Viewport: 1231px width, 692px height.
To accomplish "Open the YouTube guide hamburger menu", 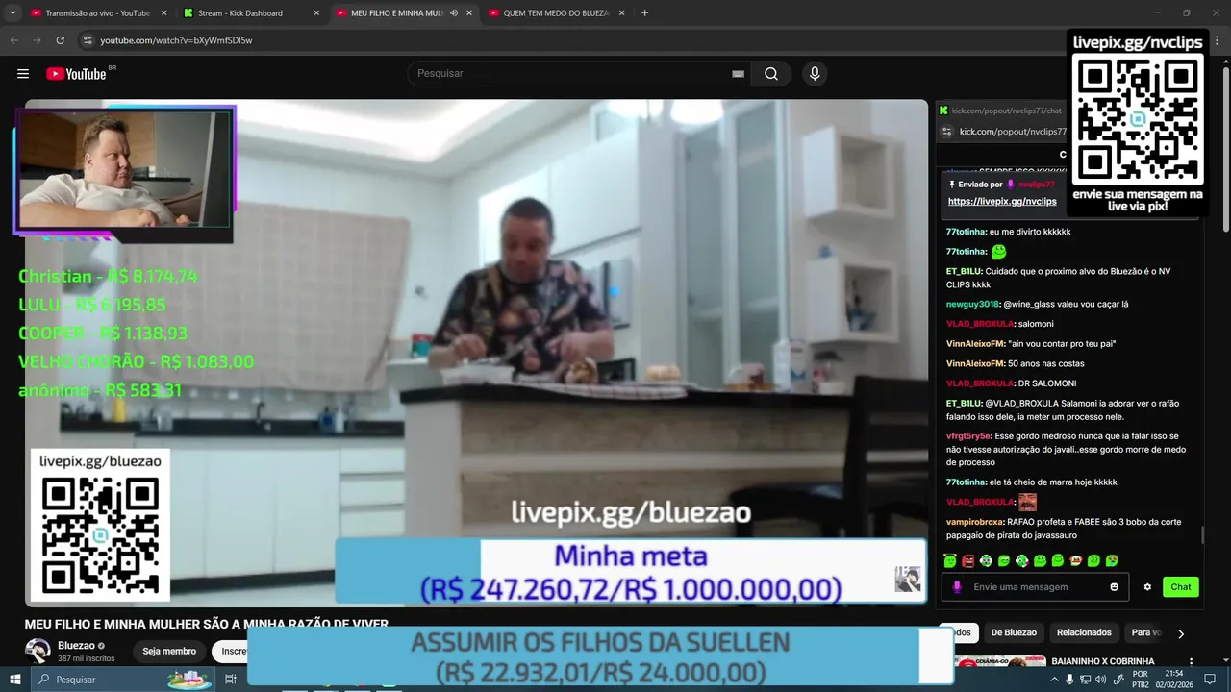I will 23,74.
